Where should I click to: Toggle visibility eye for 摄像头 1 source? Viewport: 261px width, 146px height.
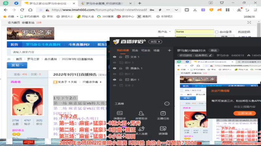[x=115, y=68]
